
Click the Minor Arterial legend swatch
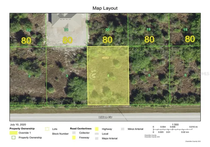(122, 129)
